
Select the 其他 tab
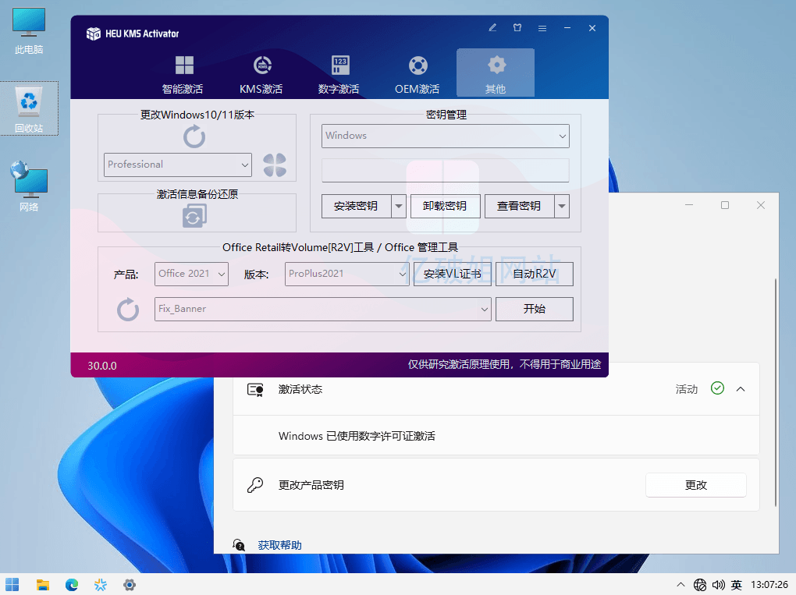pyautogui.click(x=496, y=73)
